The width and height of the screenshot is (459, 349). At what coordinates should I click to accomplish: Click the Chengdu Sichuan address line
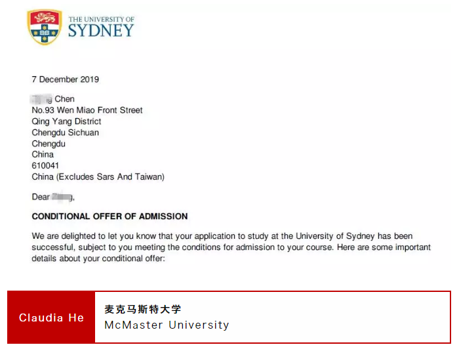tap(65, 133)
